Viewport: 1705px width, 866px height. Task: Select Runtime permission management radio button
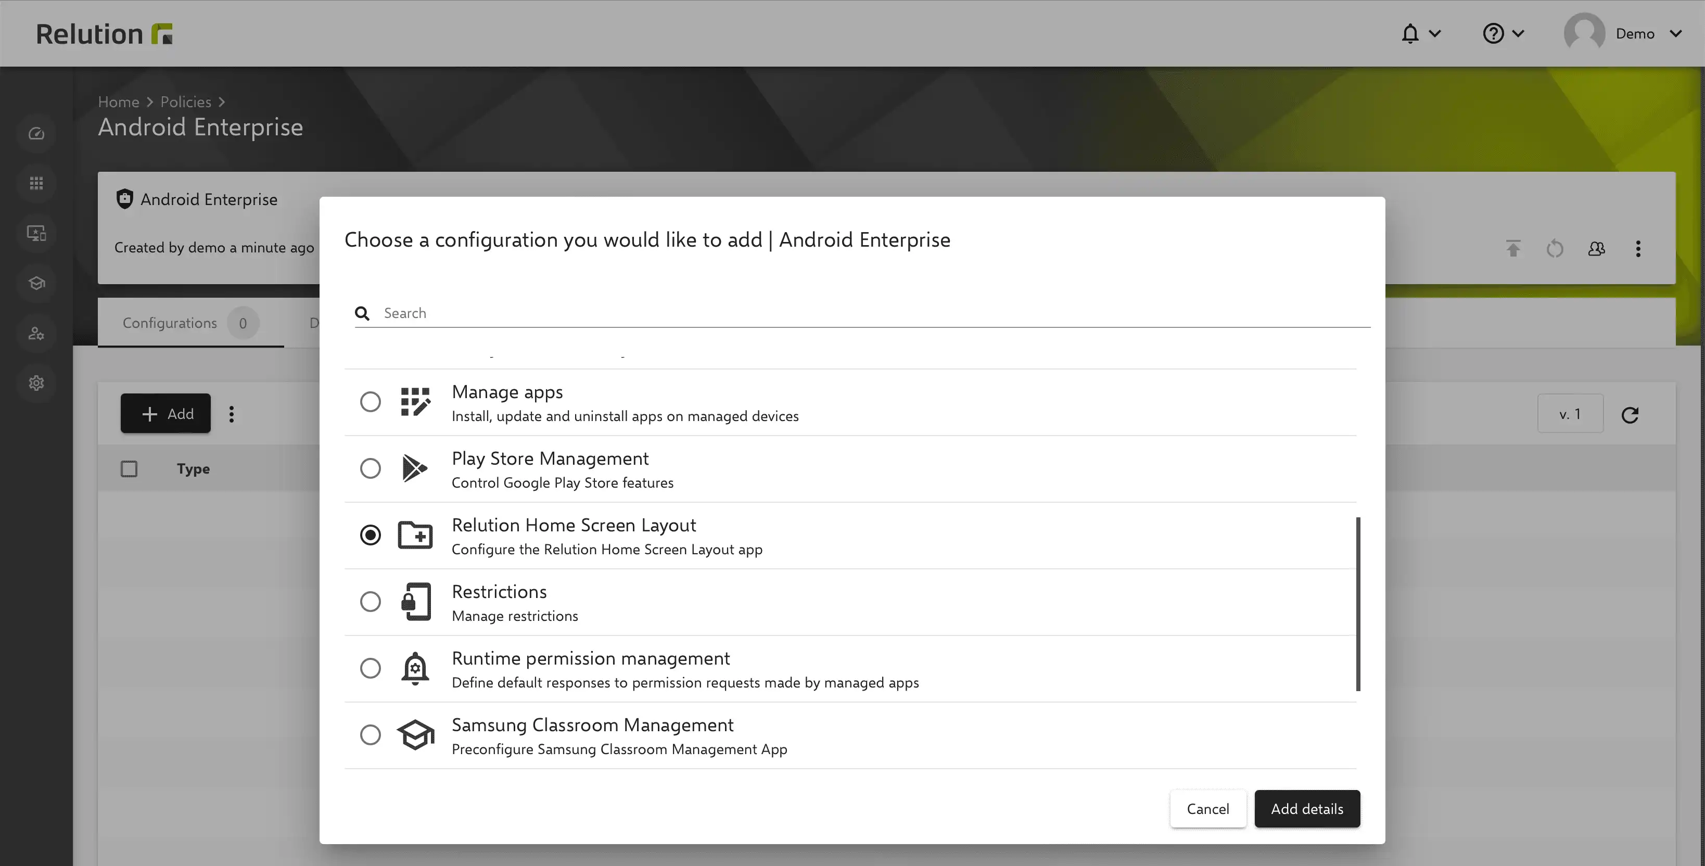[x=371, y=668]
